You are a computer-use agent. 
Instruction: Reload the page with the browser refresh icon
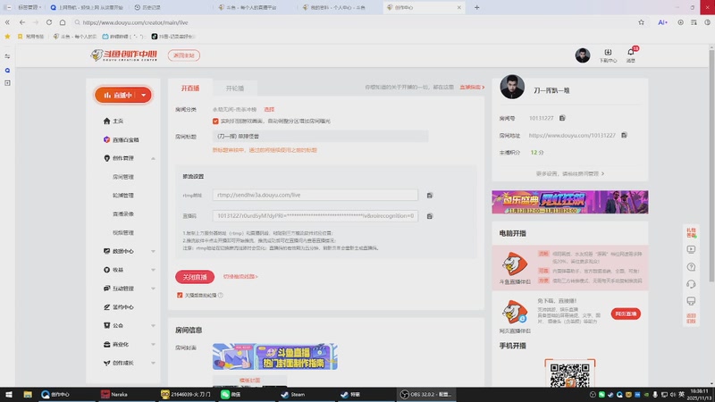[49, 22]
